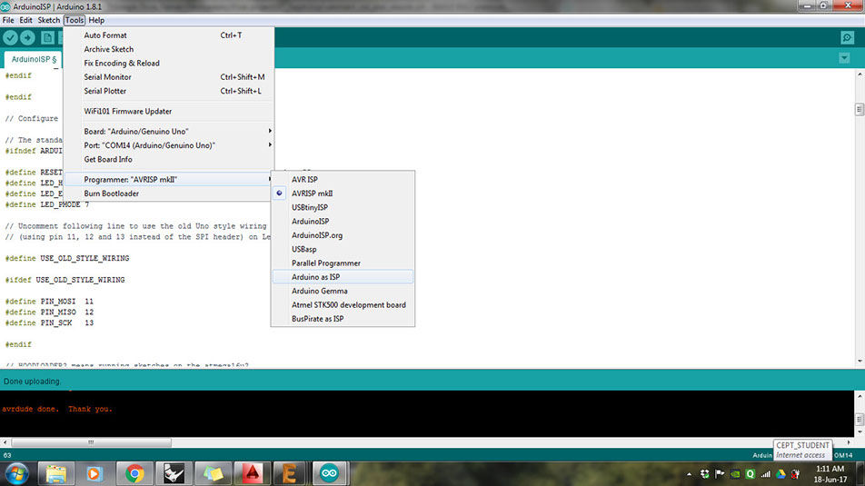Open the AutoCAD red A taskbar icon

(x=252, y=473)
